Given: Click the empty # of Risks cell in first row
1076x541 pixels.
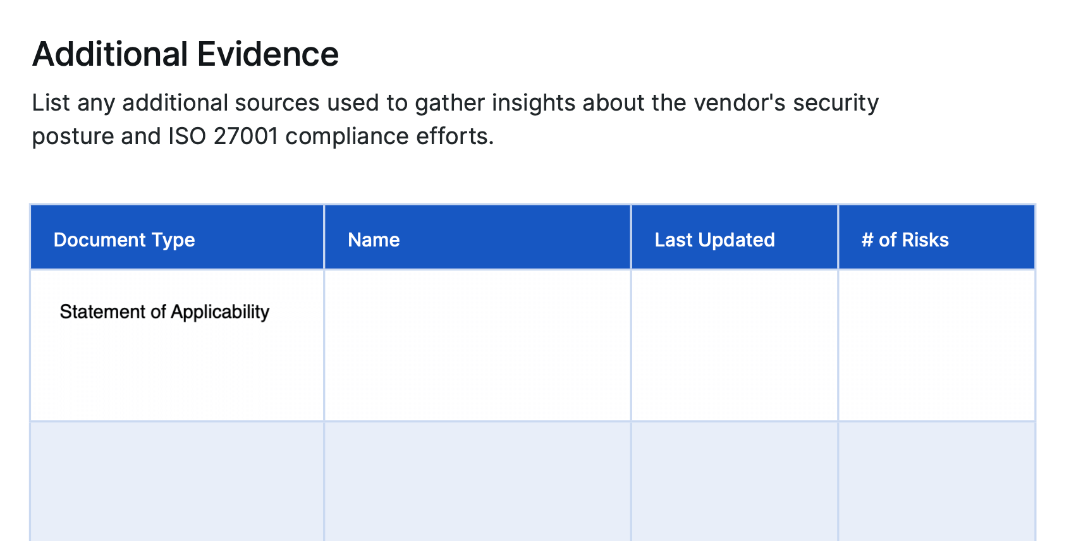Looking at the screenshot, I should click(x=937, y=345).
